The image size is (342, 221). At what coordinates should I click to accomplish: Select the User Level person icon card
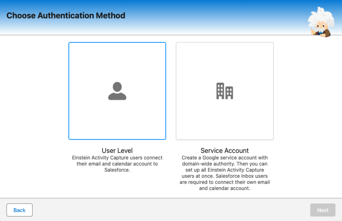[117, 91]
